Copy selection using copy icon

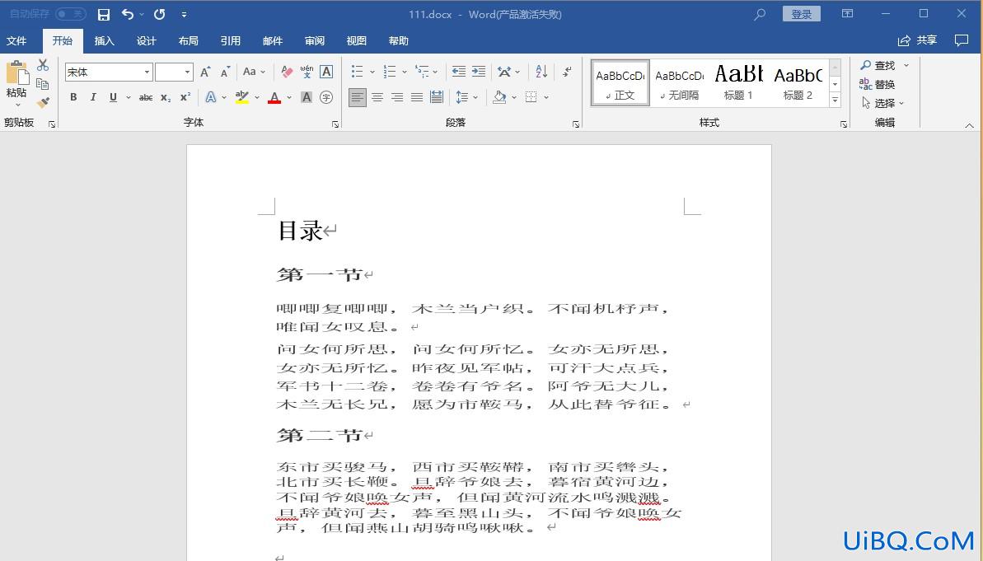(43, 84)
